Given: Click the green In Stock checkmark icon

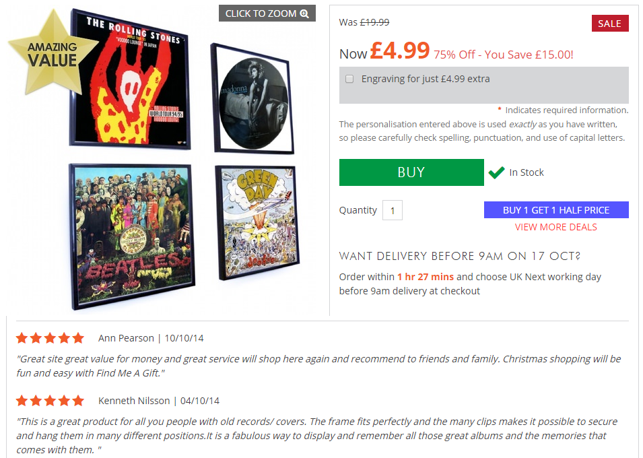Looking at the screenshot, I should (497, 172).
